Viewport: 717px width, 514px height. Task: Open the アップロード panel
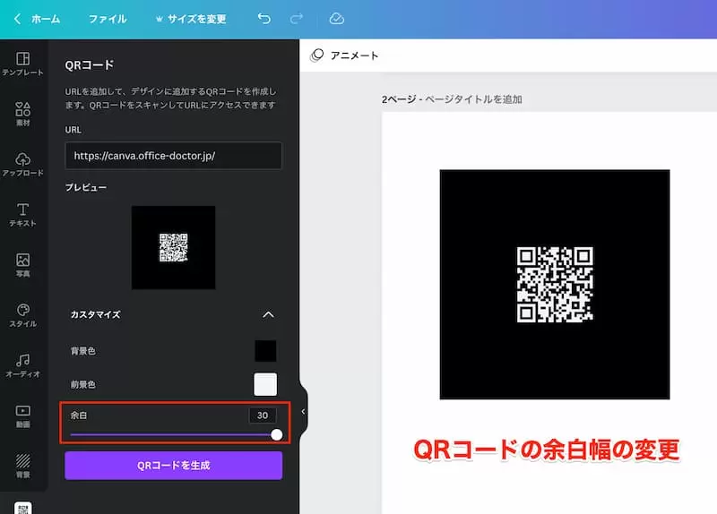23,165
